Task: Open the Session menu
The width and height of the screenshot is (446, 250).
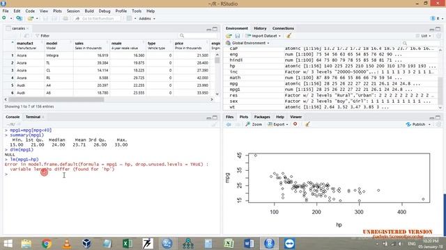Action: pyautogui.click(x=73, y=11)
